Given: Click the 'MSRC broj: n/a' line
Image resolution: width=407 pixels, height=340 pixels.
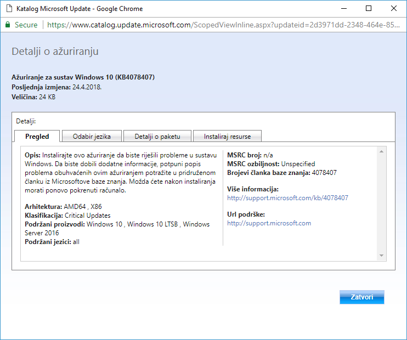Looking at the screenshot, I should pyautogui.click(x=250, y=155).
